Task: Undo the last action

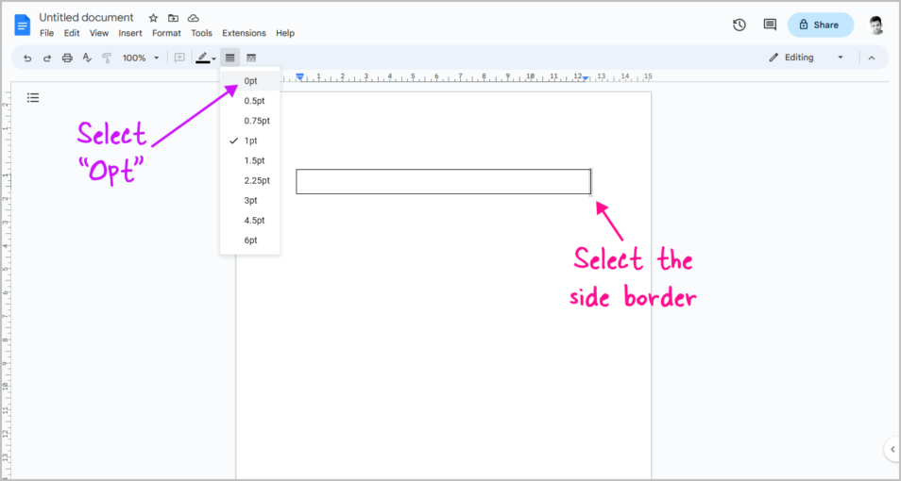Action: pyautogui.click(x=27, y=58)
